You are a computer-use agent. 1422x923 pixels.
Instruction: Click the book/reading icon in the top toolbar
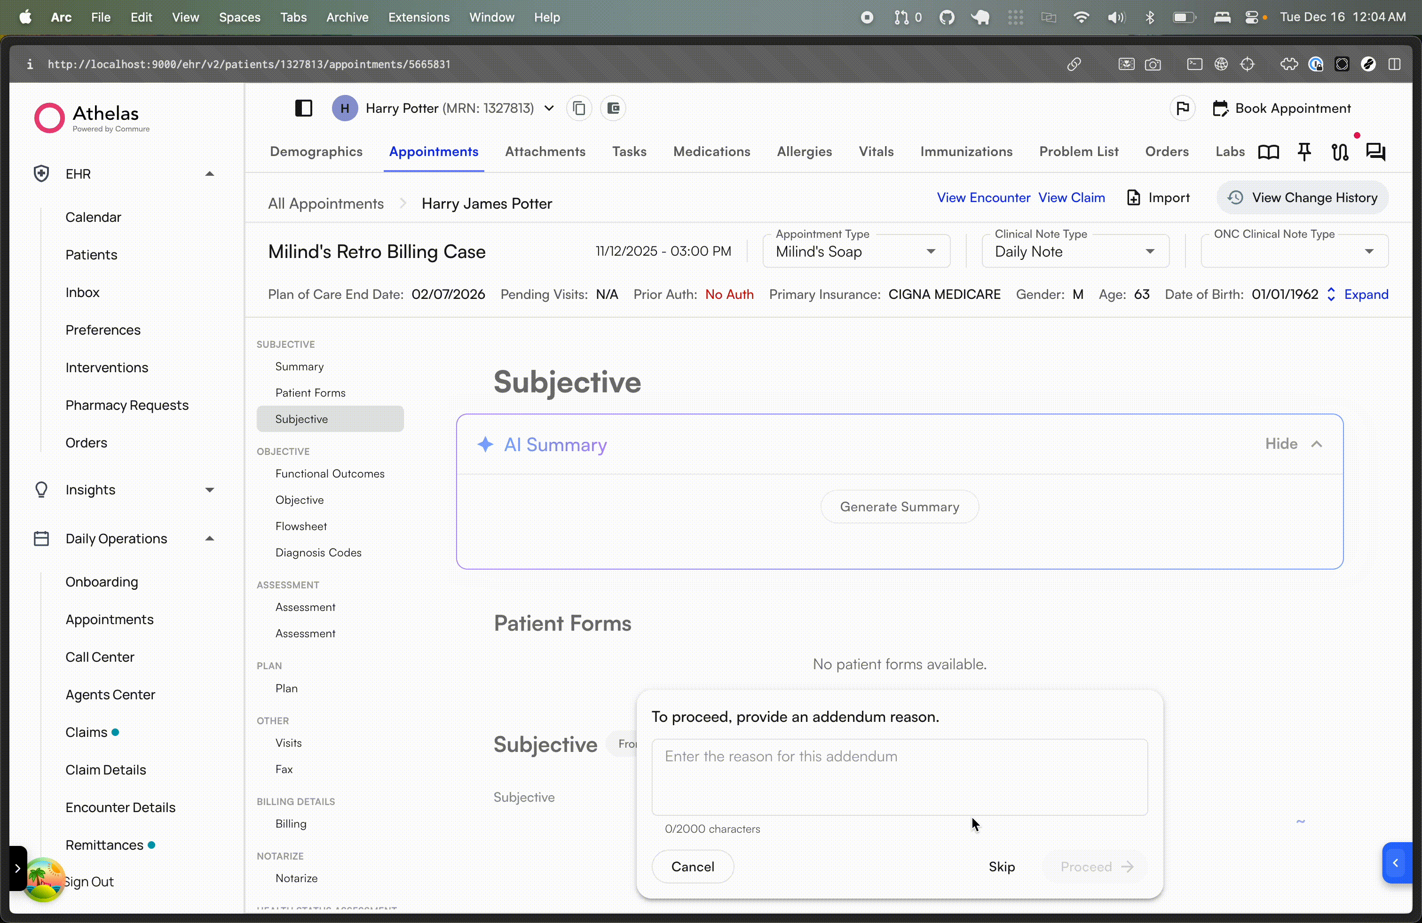[x=1268, y=152]
